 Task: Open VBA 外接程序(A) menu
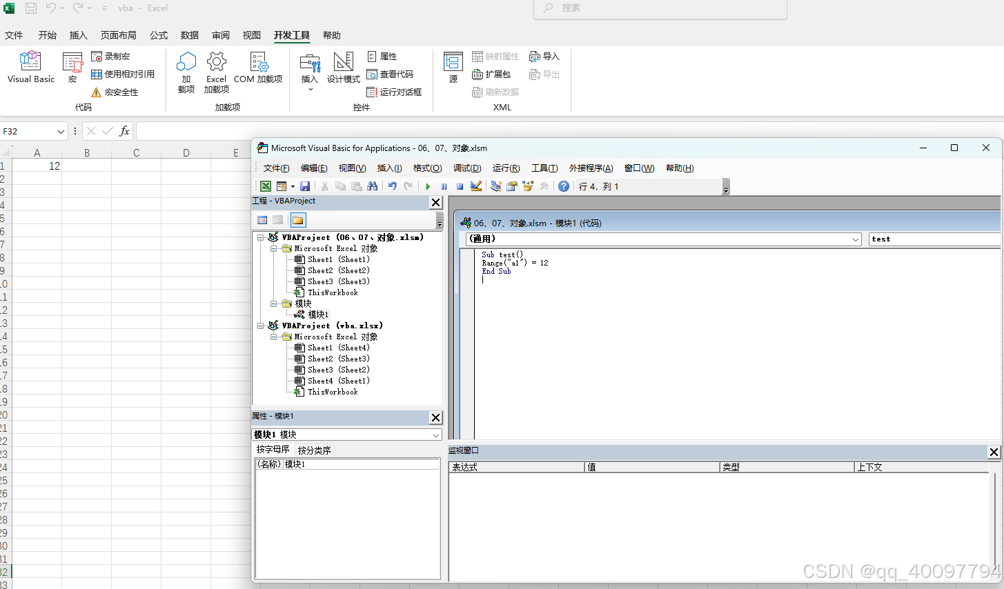point(591,168)
